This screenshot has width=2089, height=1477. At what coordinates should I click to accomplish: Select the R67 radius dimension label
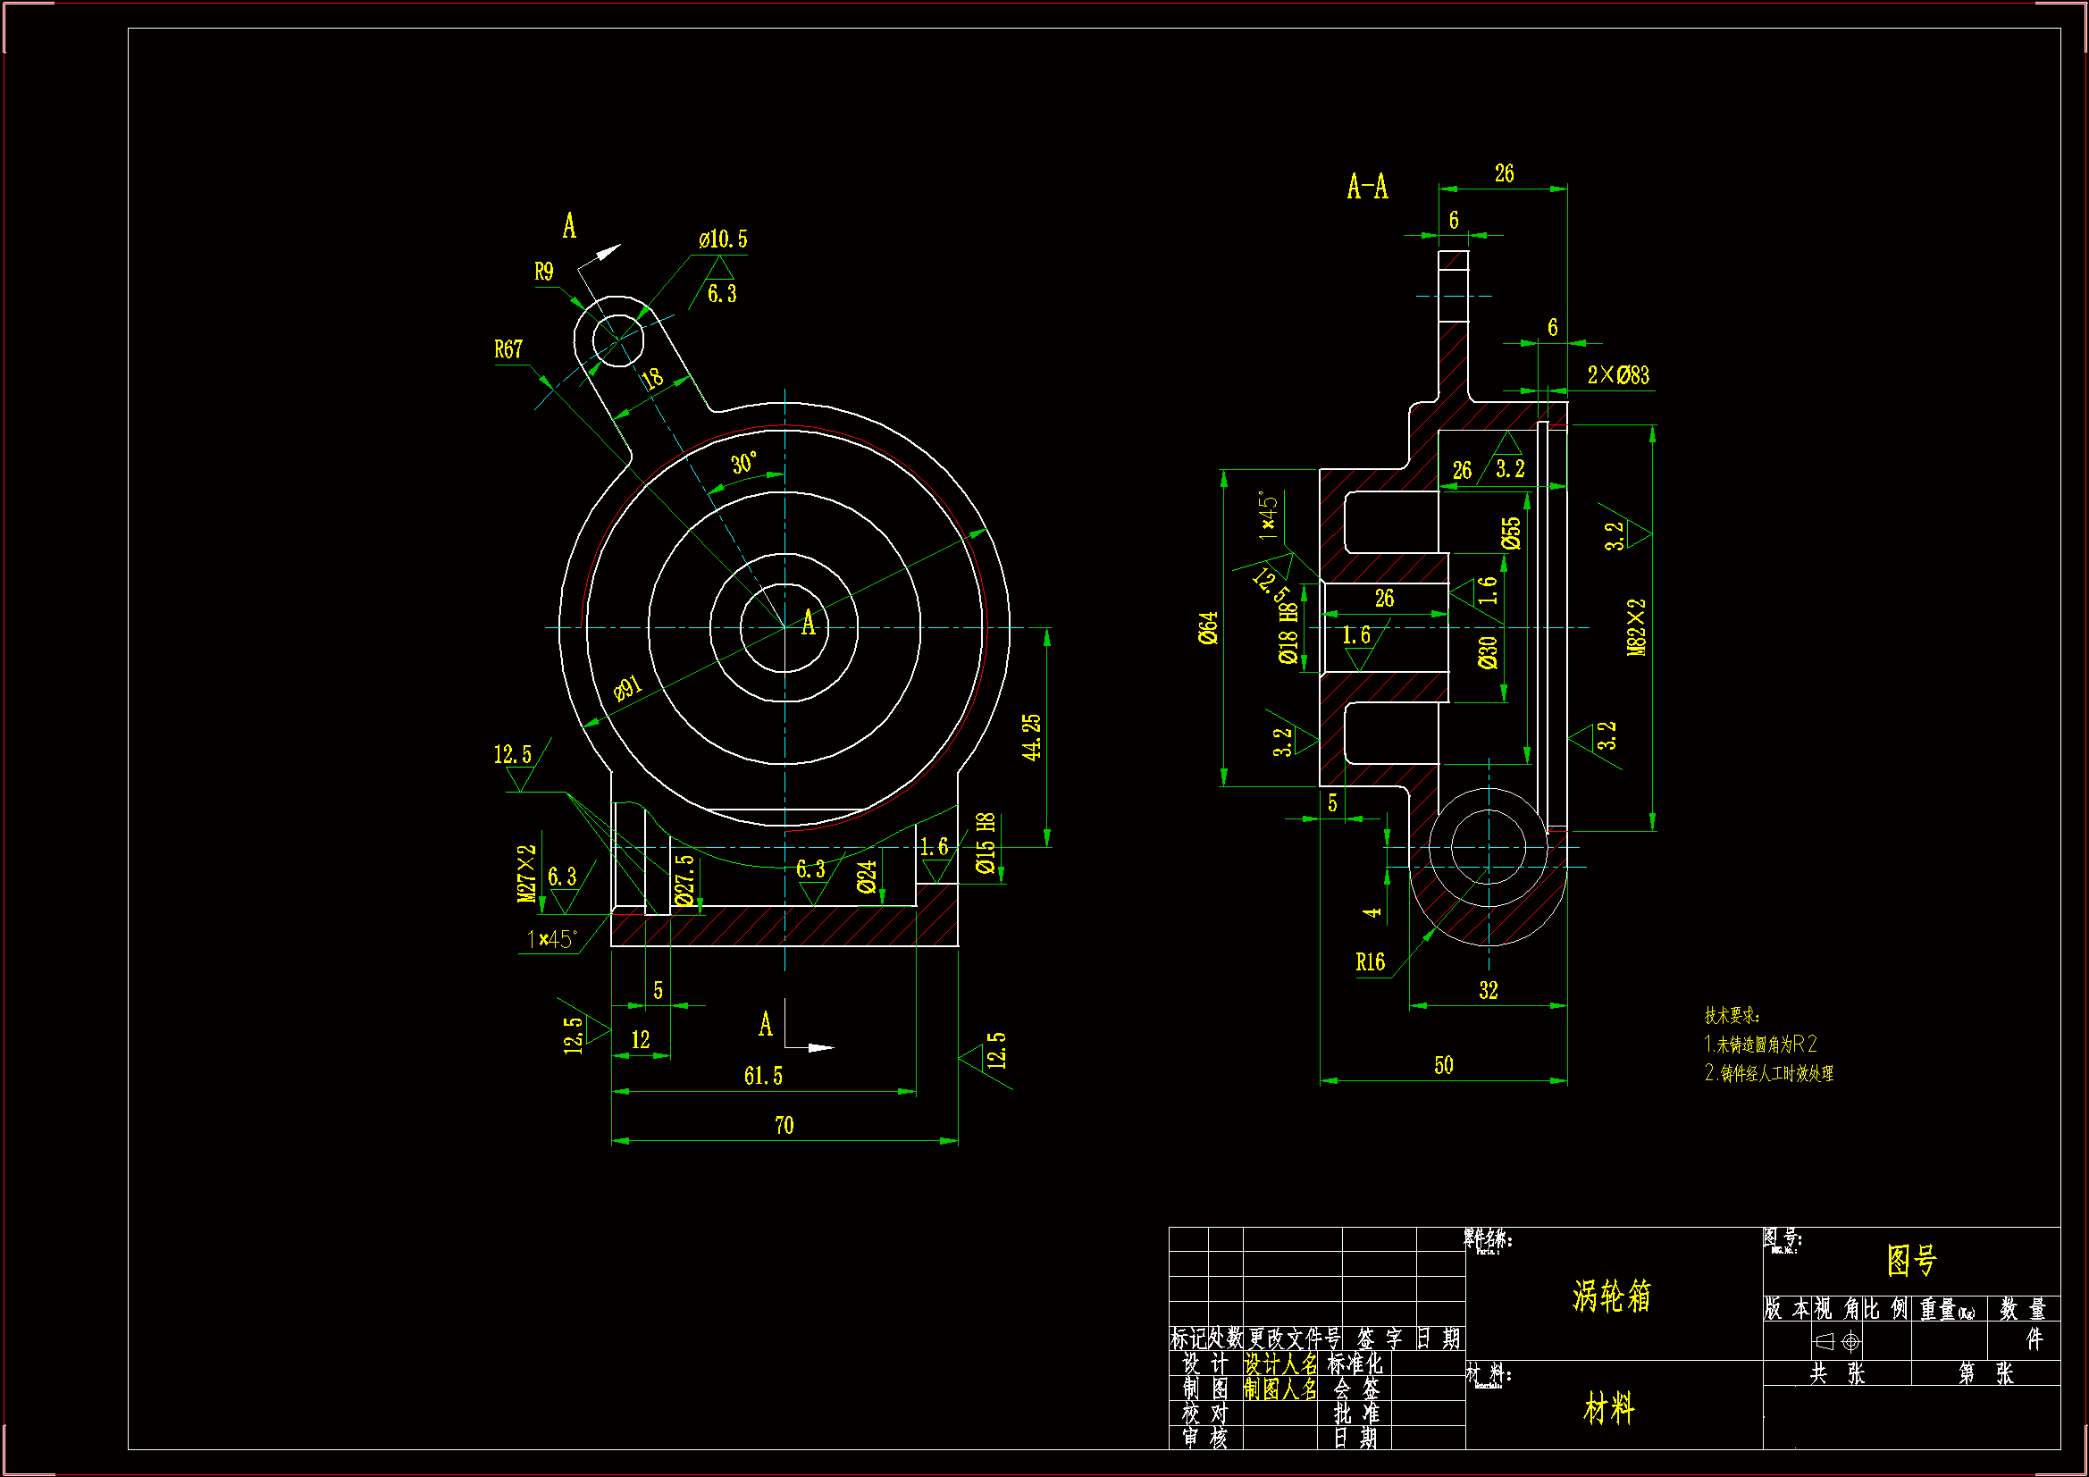point(508,349)
